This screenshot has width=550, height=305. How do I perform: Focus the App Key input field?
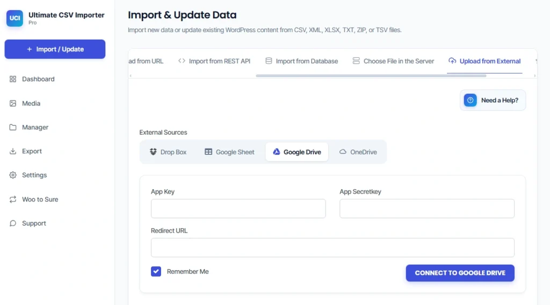tap(238, 209)
